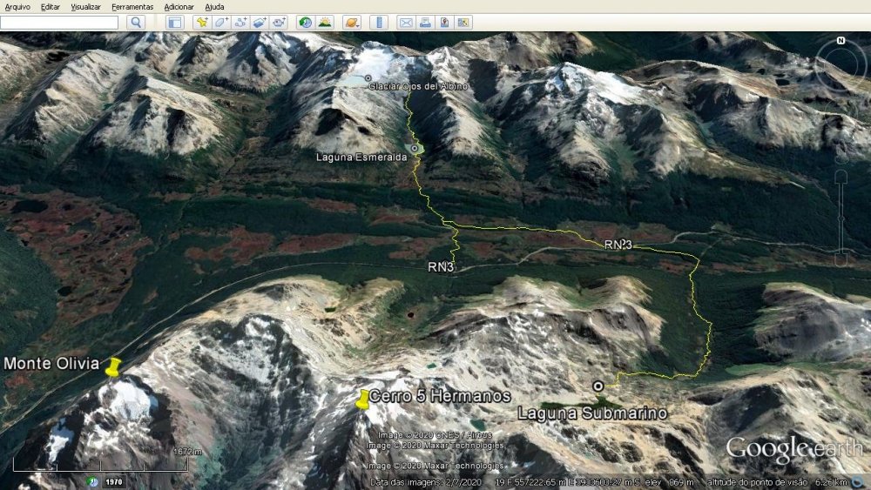Screen dimensions: 871x490
Task: Activate the ruler measurement tool
Action: tap(378, 23)
